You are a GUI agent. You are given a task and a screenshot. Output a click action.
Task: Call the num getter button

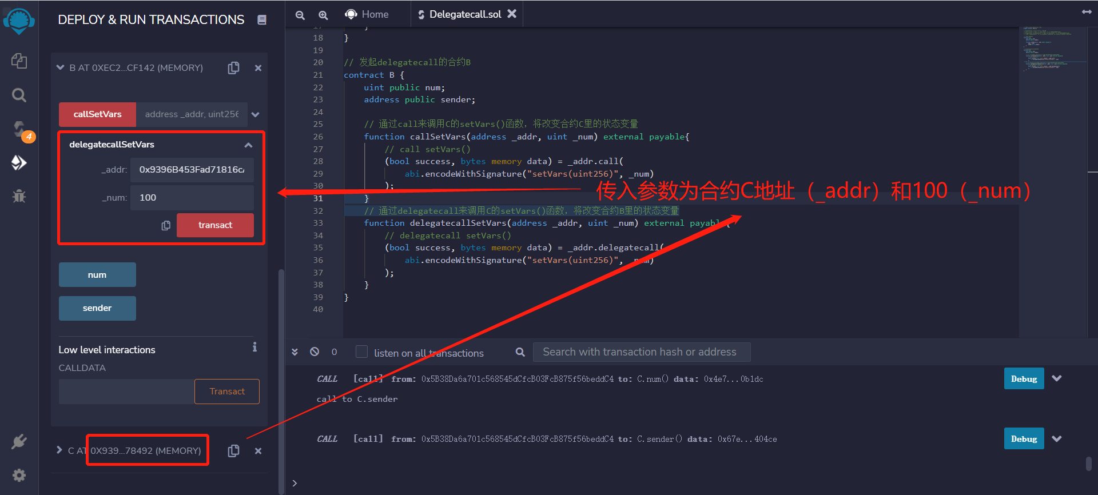[x=97, y=275]
